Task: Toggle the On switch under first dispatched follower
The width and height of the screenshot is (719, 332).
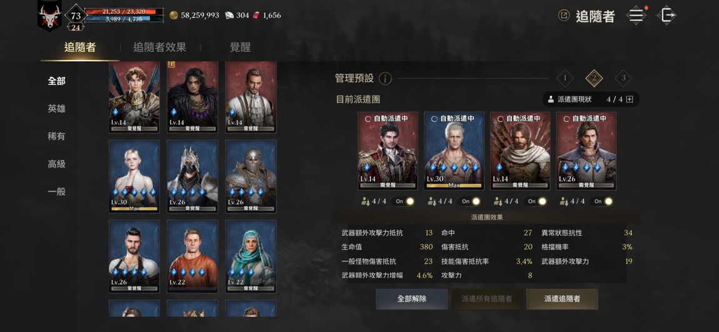Action: coord(403,201)
